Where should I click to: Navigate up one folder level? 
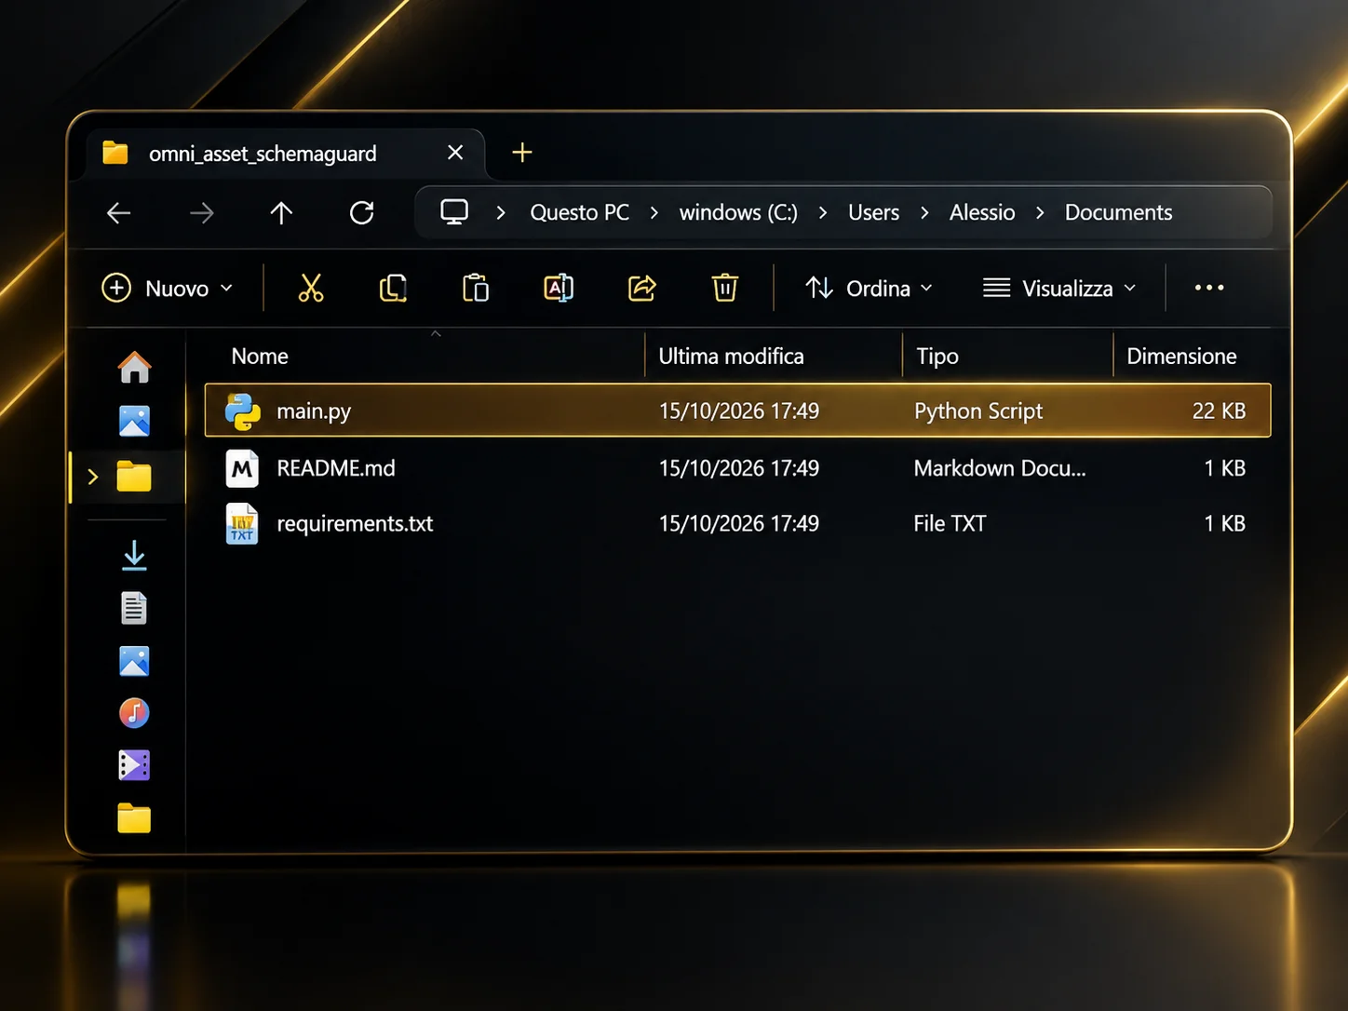(281, 213)
